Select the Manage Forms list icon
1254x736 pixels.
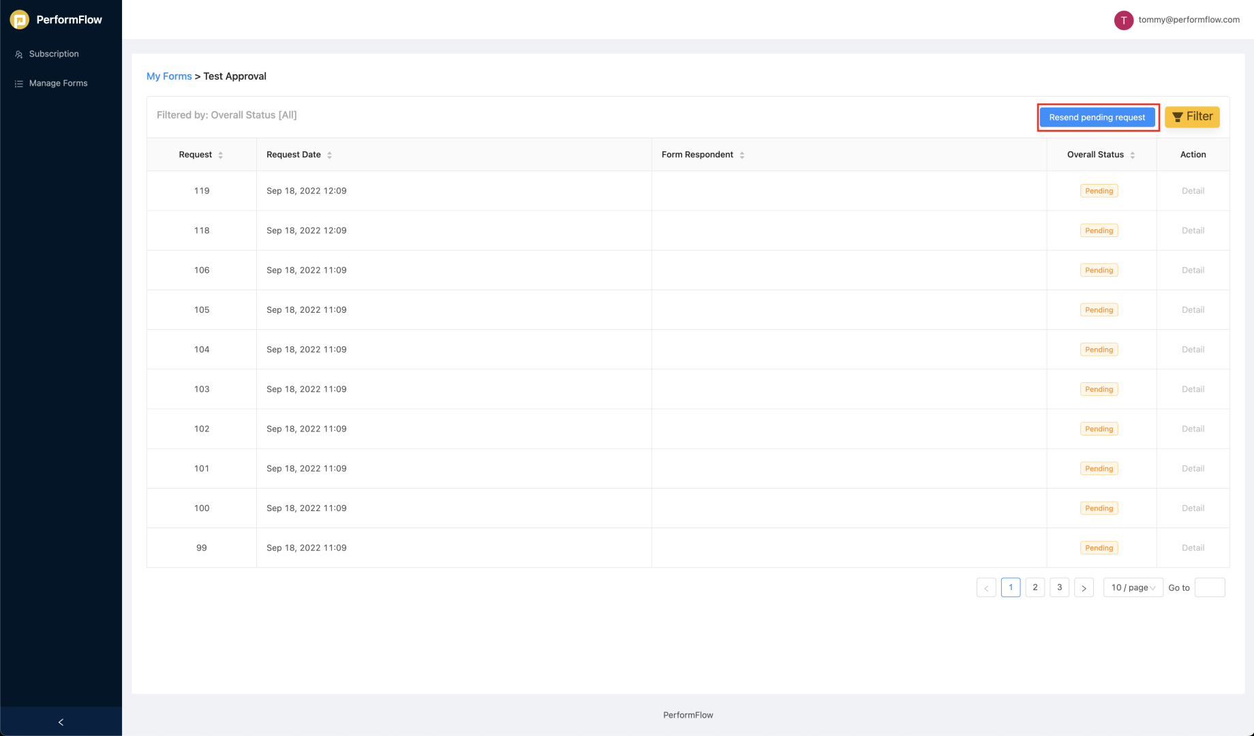click(18, 83)
